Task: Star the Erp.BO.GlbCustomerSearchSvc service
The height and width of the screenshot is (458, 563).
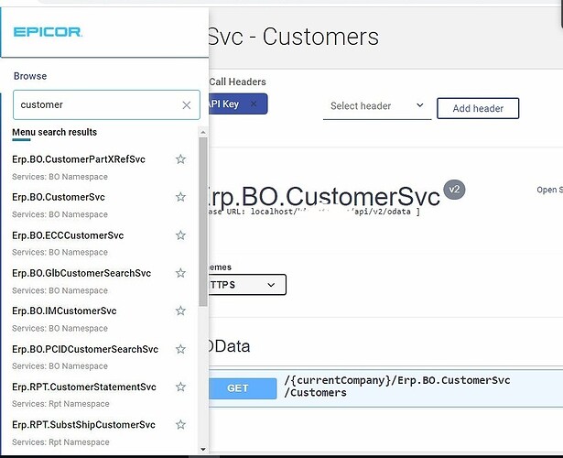Action: point(180,273)
